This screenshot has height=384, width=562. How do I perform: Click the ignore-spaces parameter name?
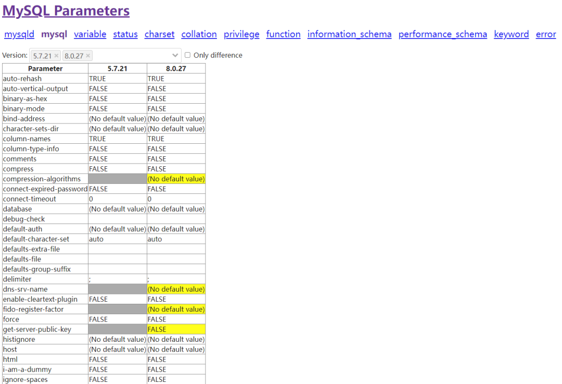(x=25, y=380)
